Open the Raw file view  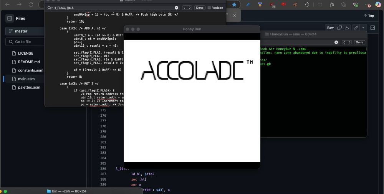click(x=330, y=28)
